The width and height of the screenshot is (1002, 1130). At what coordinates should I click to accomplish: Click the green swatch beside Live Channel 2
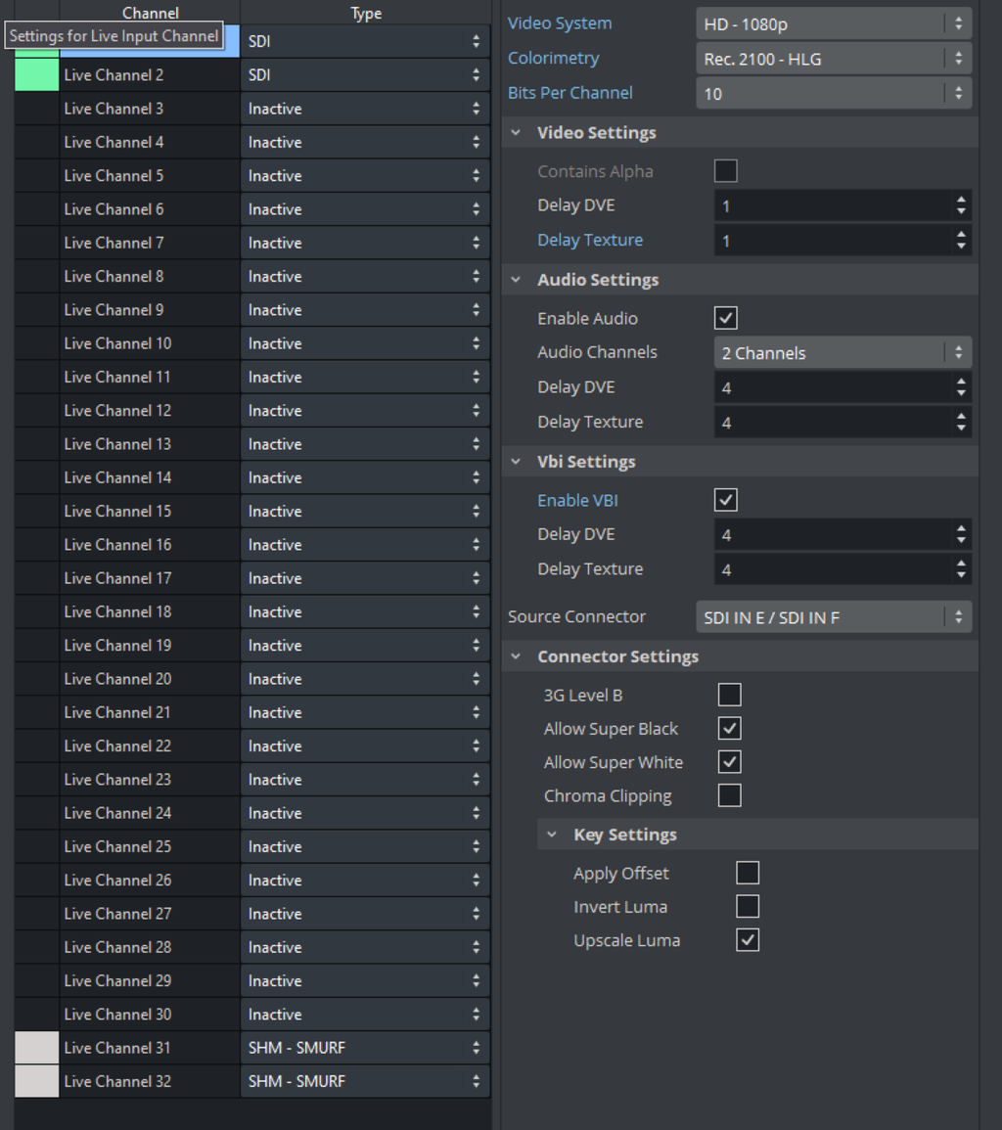36,75
